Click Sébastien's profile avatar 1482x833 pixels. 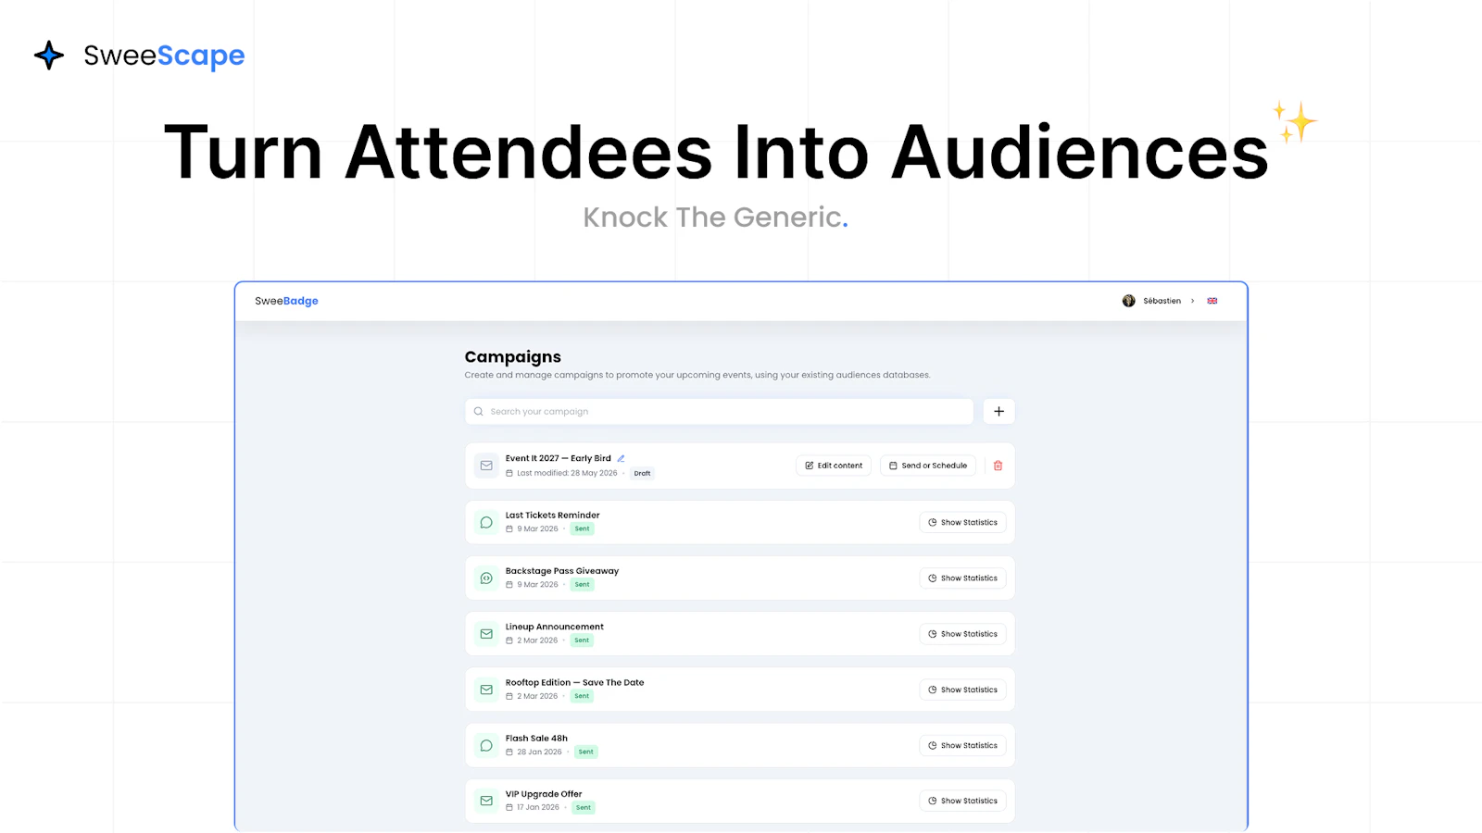click(1128, 301)
